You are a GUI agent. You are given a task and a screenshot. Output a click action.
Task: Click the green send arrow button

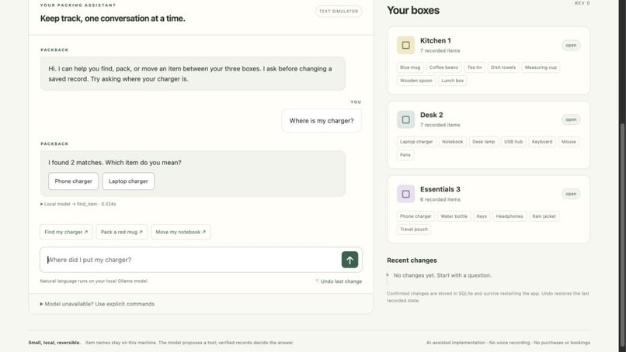coord(350,260)
